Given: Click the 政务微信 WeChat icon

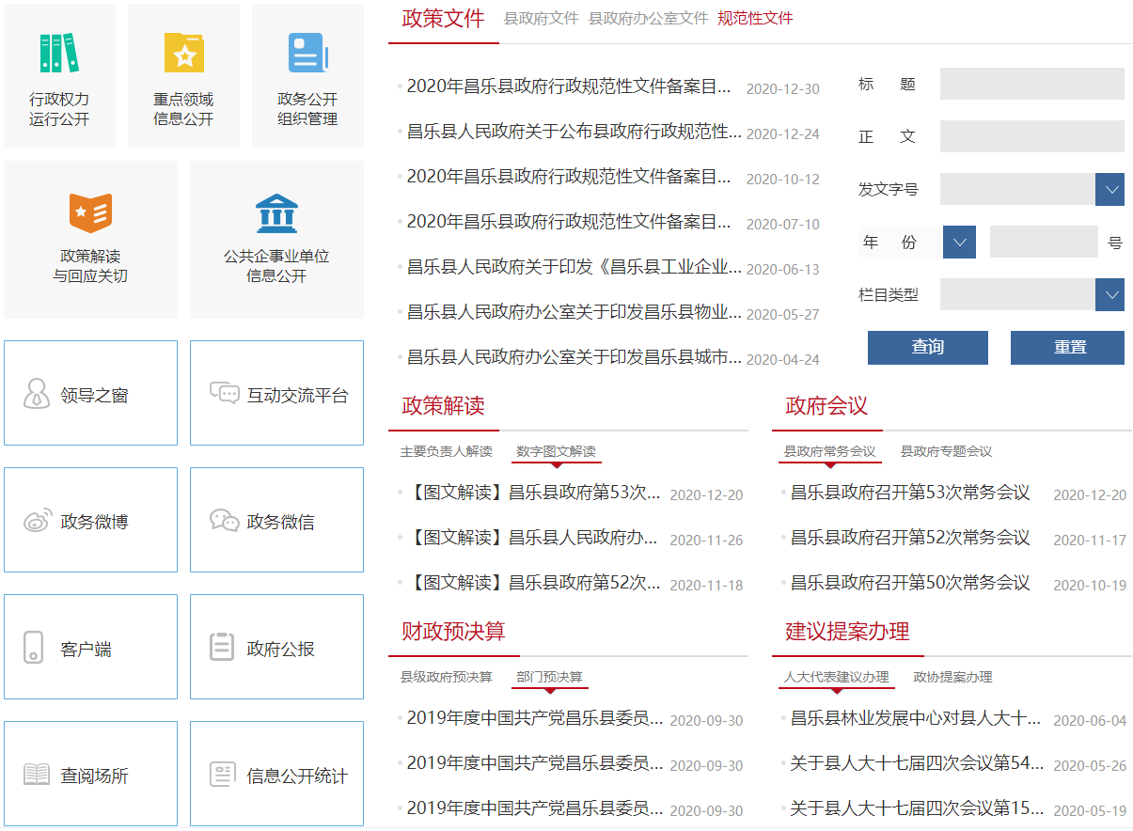Looking at the screenshot, I should point(224,521).
